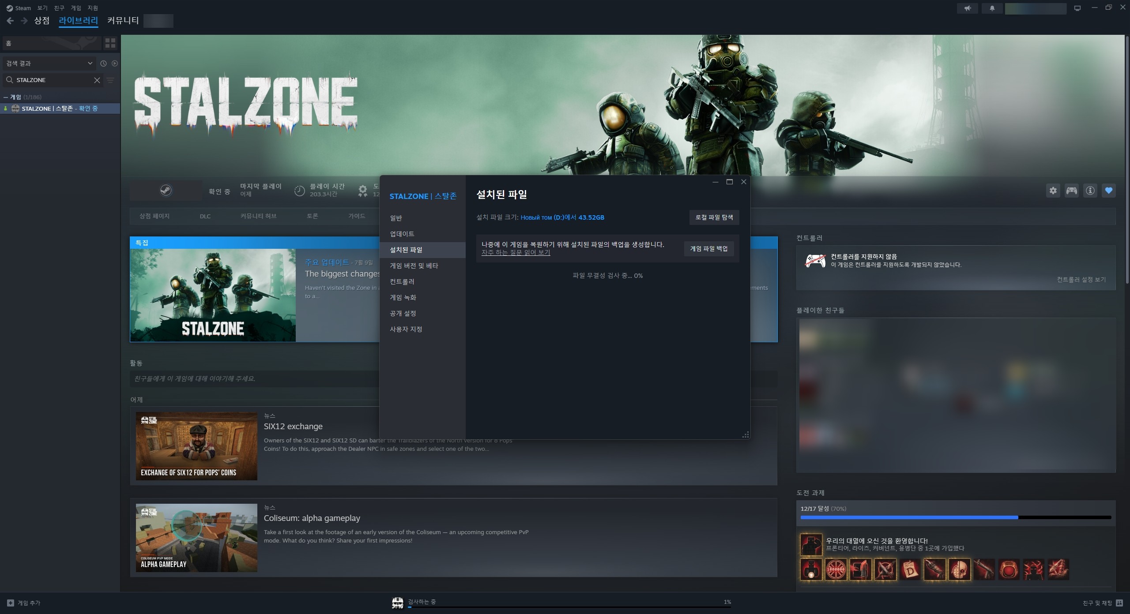Click the STALZONE download icon in bottom bar
1130x614 pixels.
(x=397, y=603)
